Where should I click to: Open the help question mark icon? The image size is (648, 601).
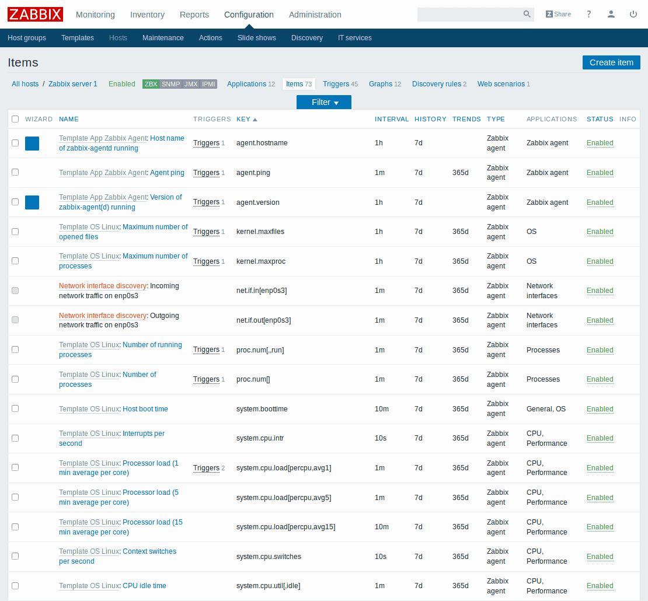pos(589,15)
